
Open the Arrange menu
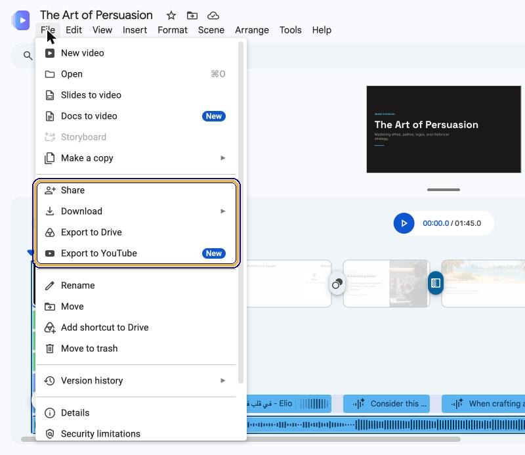pyautogui.click(x=252, y=30)
